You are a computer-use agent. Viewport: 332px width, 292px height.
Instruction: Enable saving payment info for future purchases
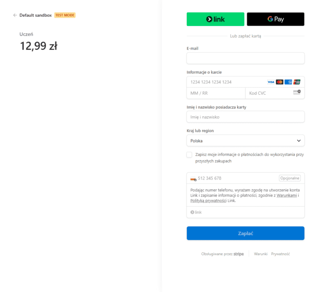pyautogui.click(x=189, y=155)
